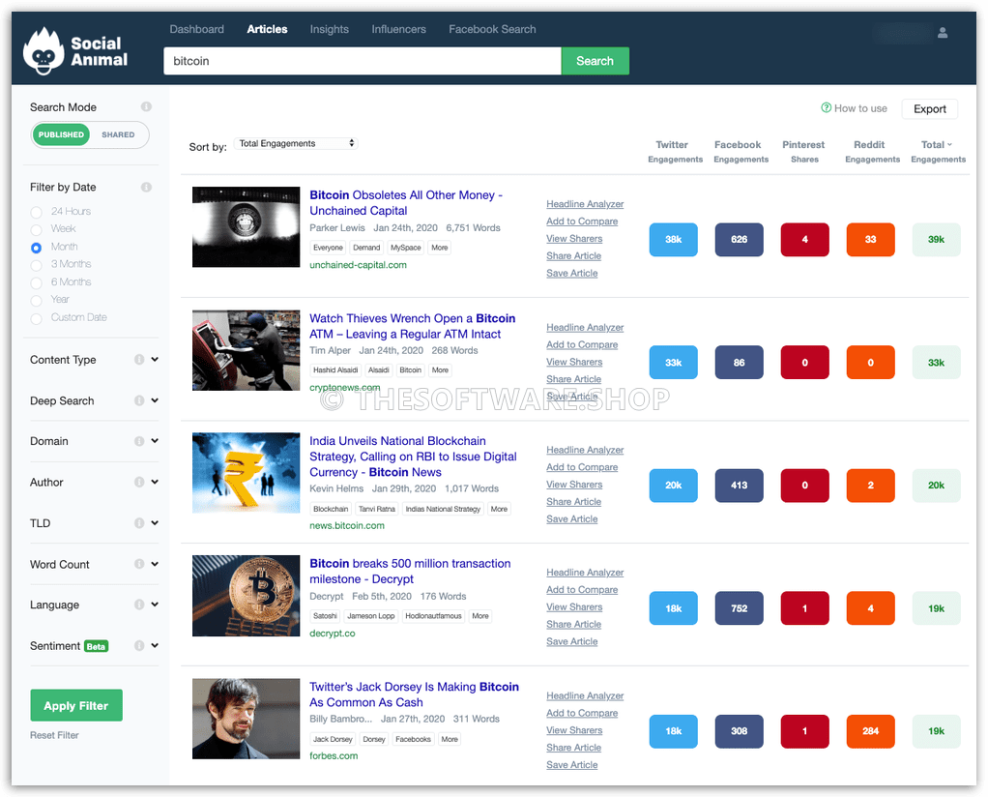
Task: Open the Influencers tab
Action: click(398, 29)
